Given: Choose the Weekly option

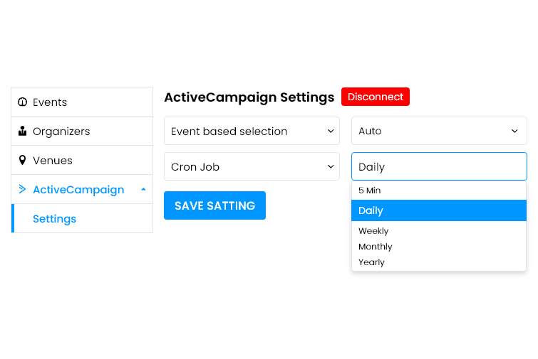Looking at the screenshot, I should pyautogui.click(x=439, y=231).
